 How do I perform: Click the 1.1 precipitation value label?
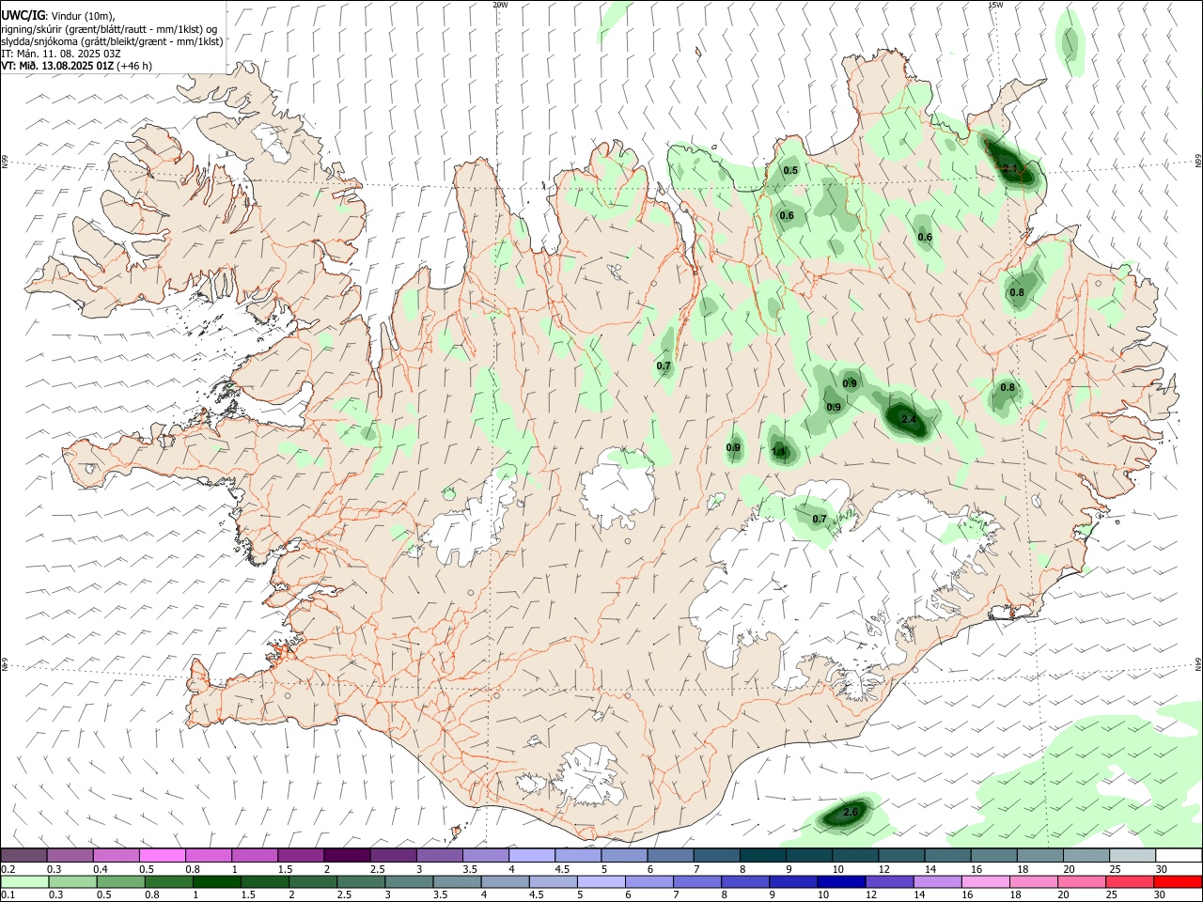pyautogui.click(x=778, y=452)
